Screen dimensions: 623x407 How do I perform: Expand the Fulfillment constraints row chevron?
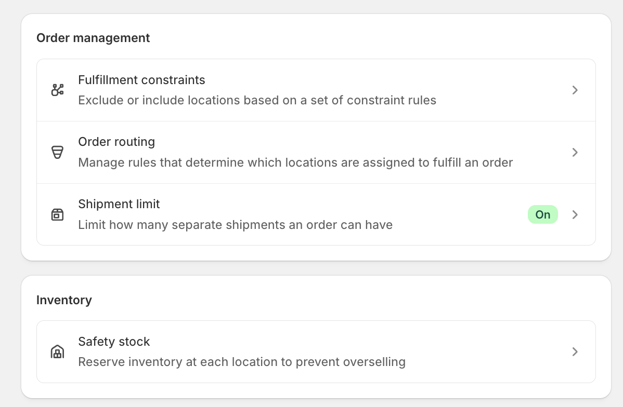point(575,90)
